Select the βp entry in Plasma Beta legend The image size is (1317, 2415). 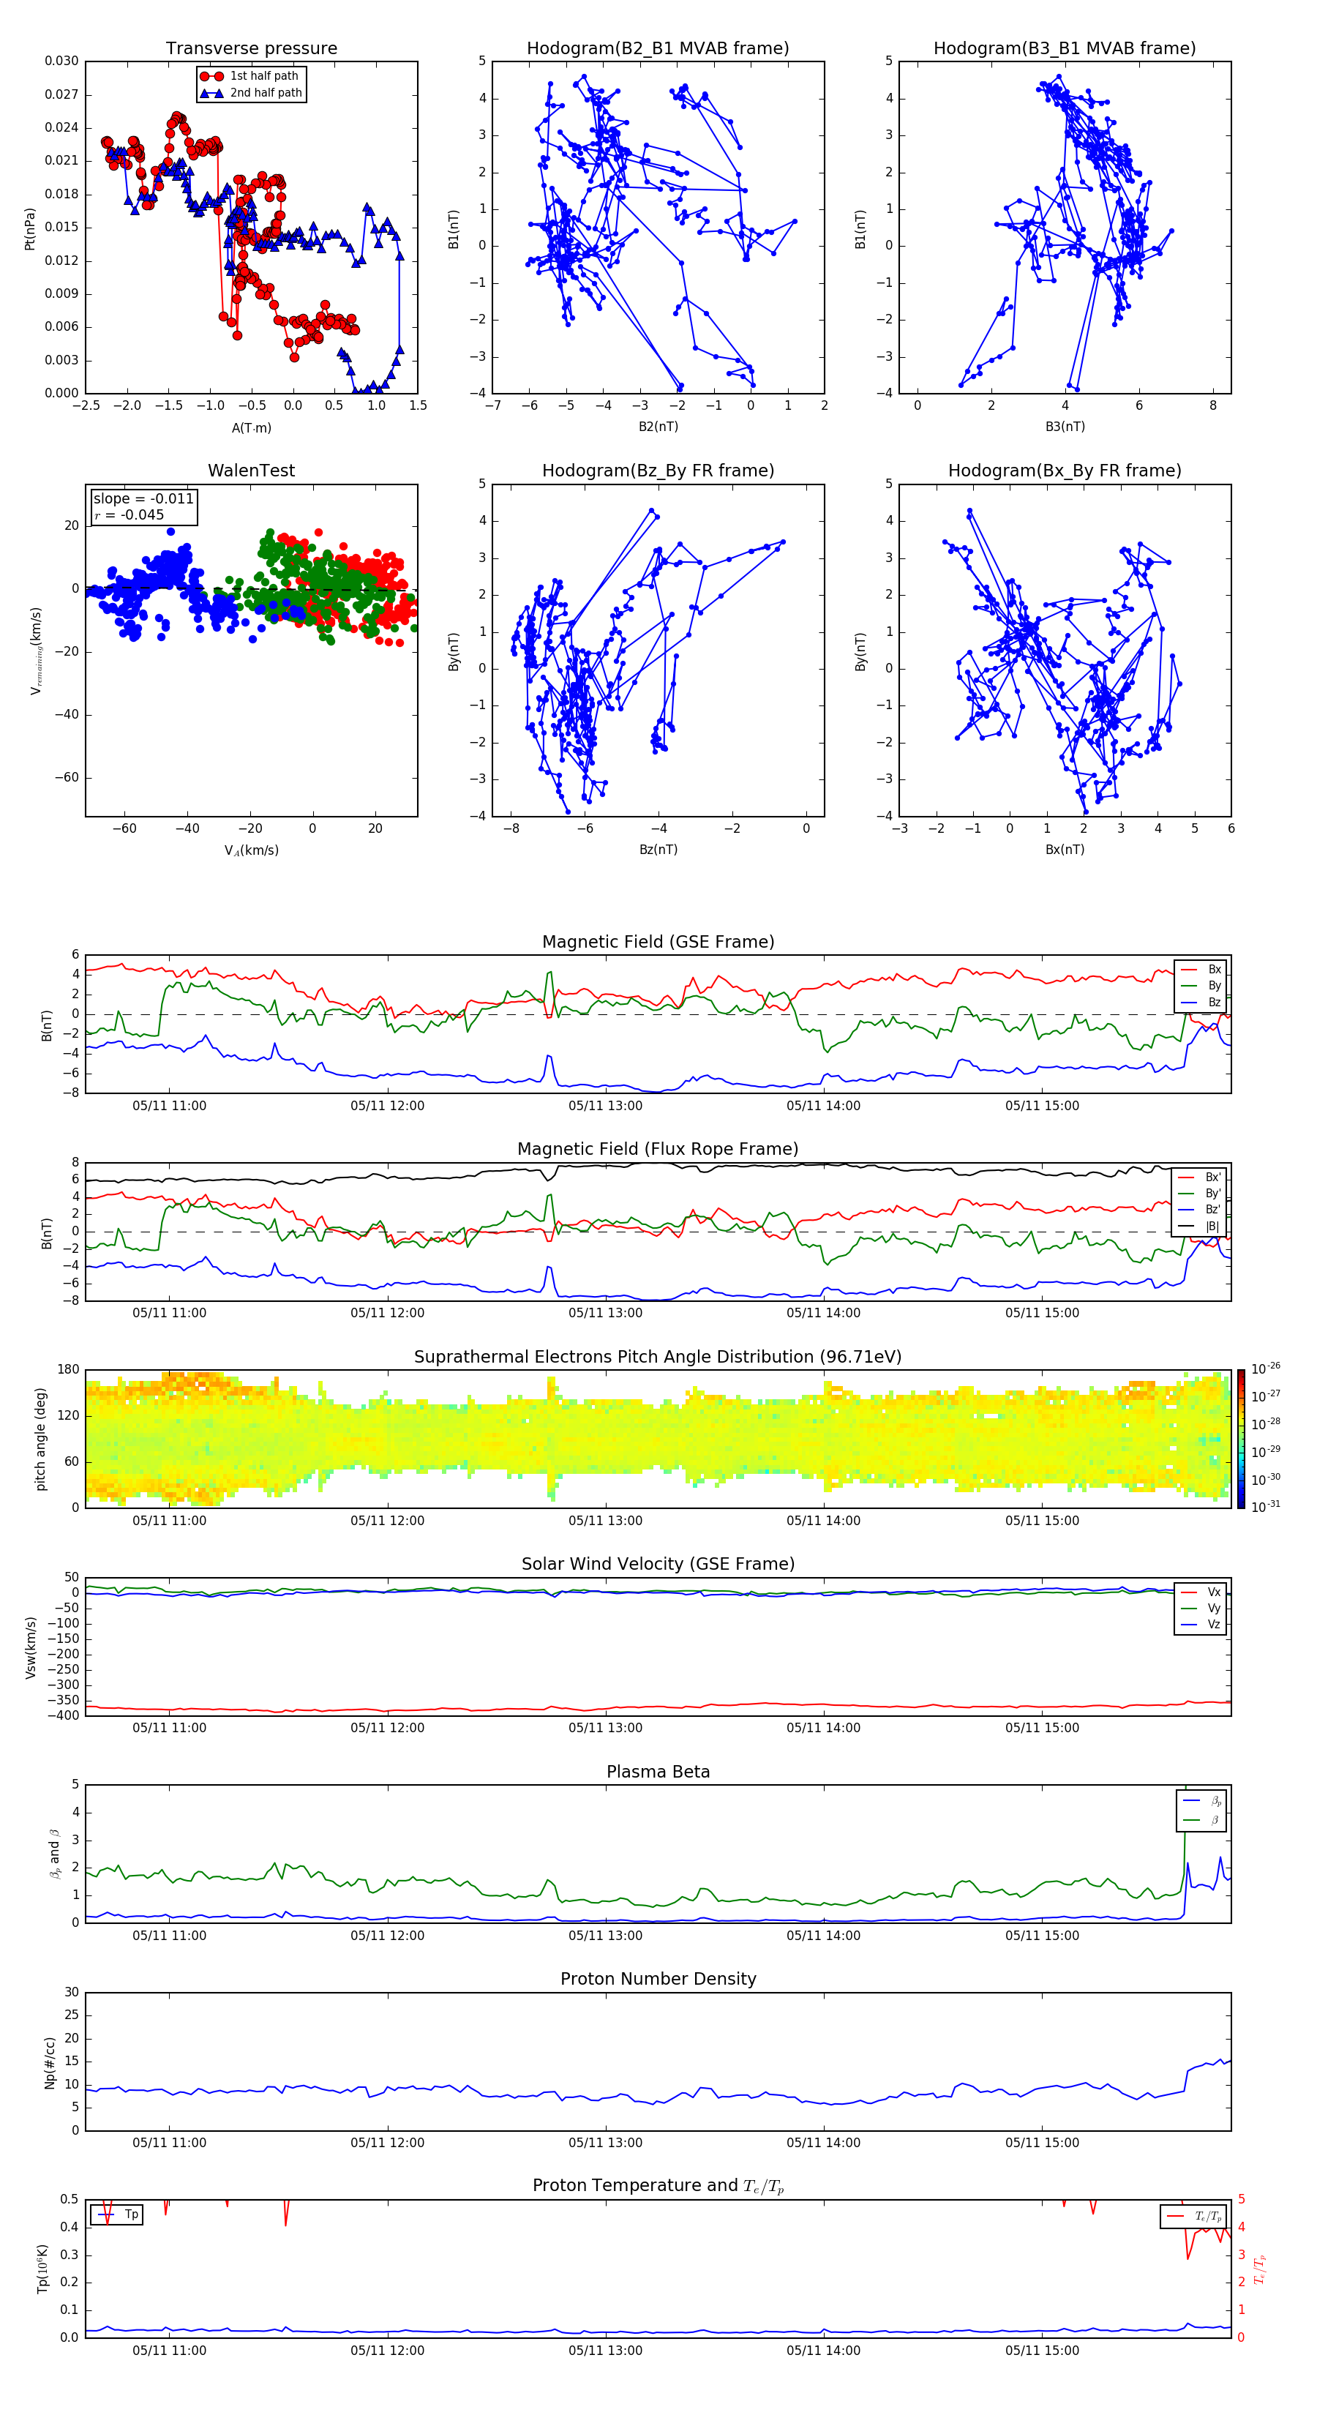tap(1203, 1801)
